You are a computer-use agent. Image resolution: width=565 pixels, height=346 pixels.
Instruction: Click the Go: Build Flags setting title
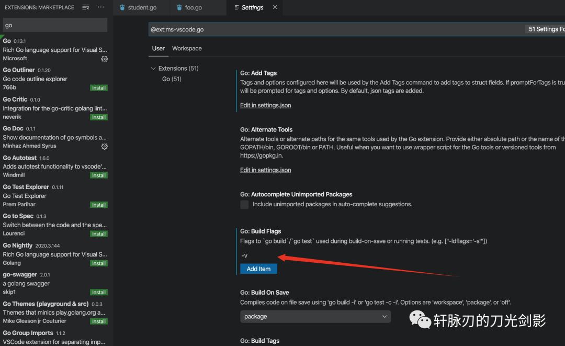pyautogui.click(x=261, y=231)
